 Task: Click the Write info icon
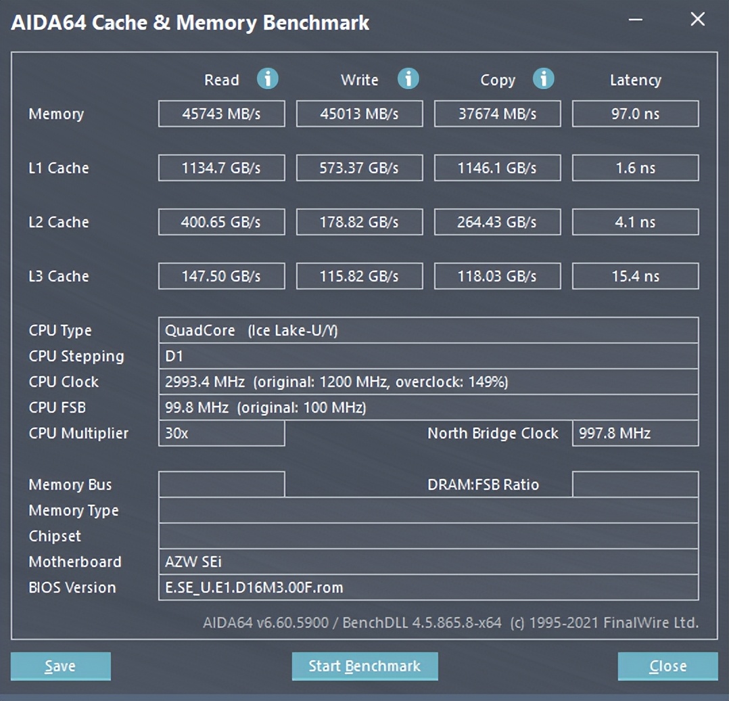click(x=408, y=79)
